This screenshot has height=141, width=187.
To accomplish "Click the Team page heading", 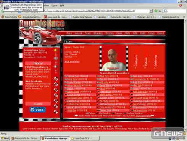I will click(68, 42).
